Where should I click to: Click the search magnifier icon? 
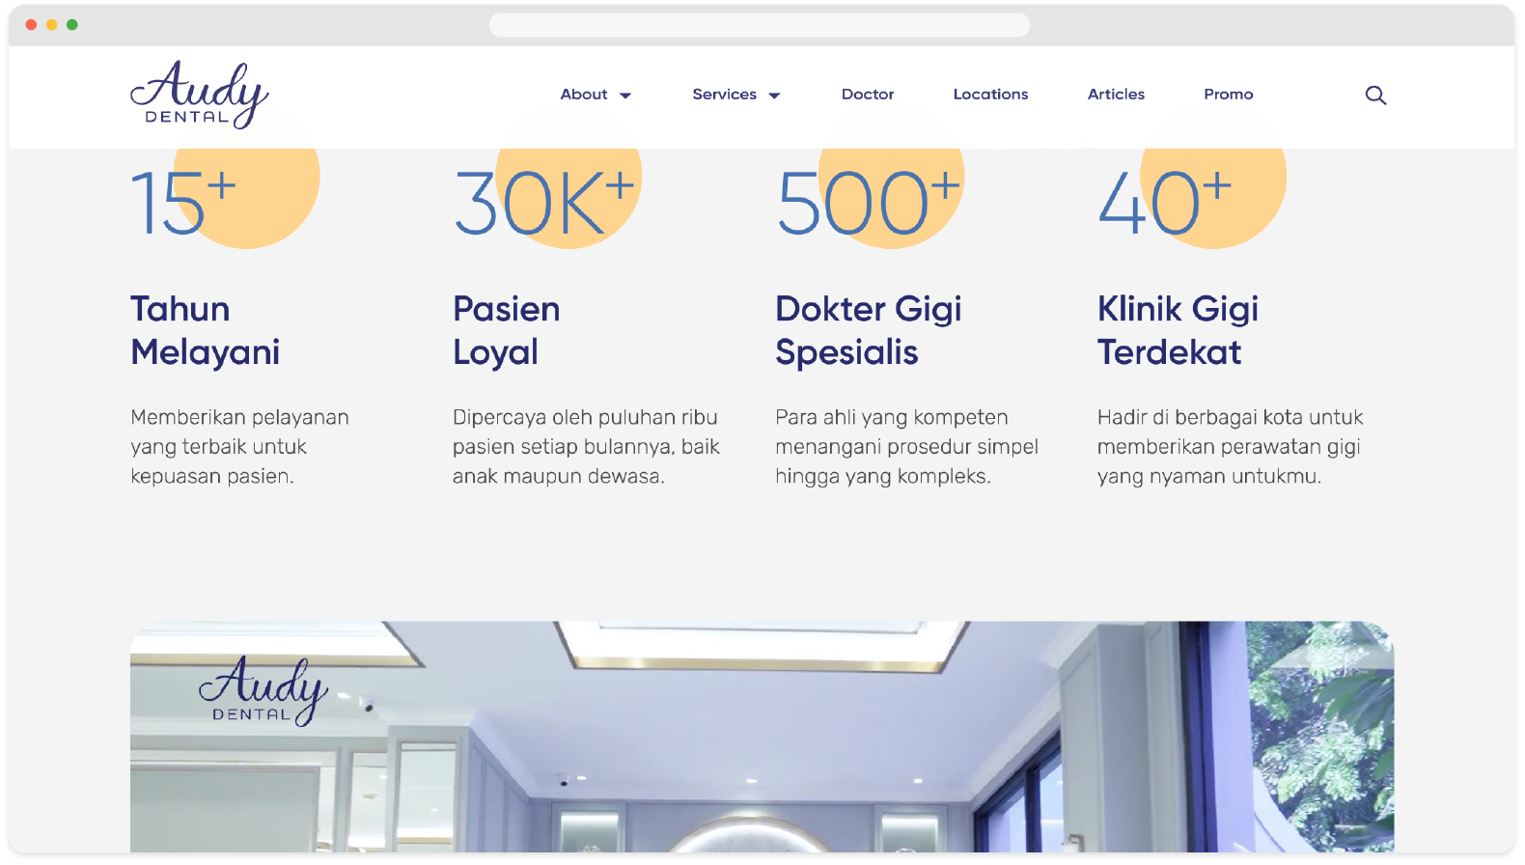tap(1375, 95)
